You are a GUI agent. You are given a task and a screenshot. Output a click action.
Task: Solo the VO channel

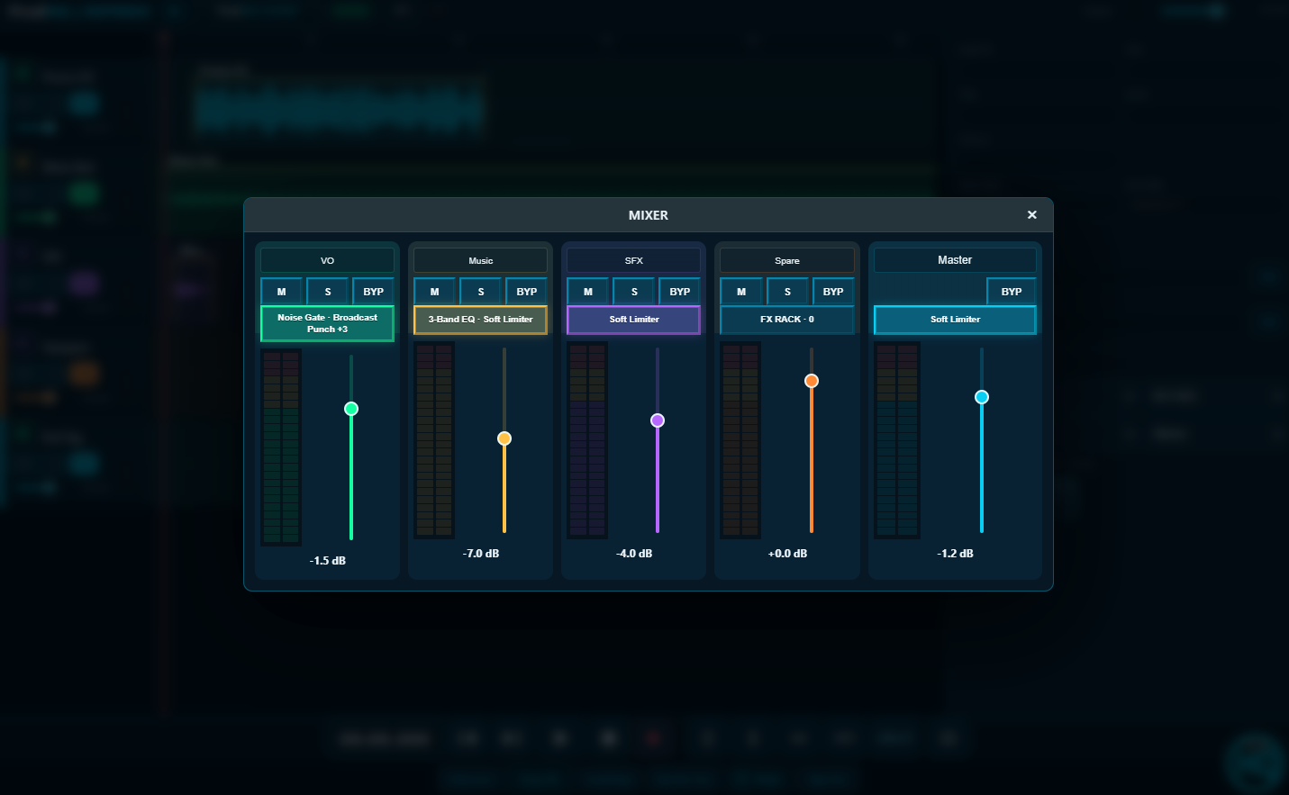[x=328, y=292]
